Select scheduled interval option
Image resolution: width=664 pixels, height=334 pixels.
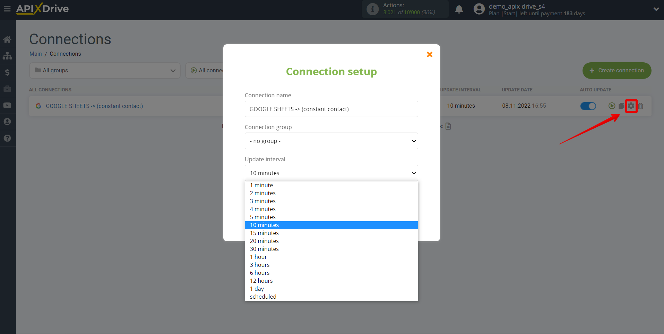(331, 297)
